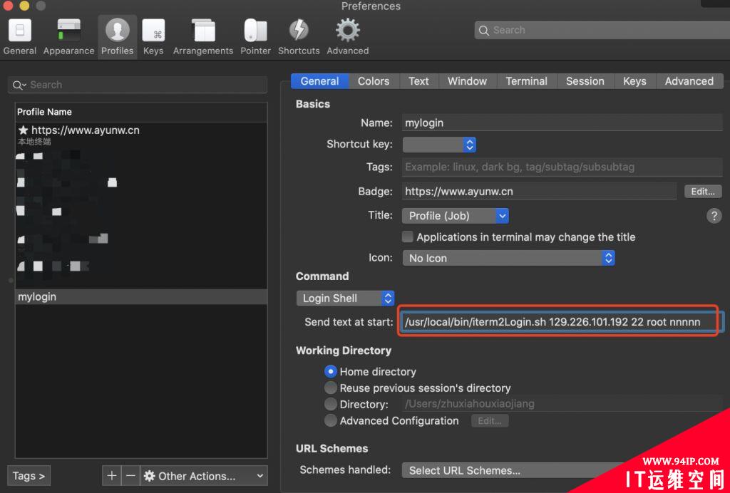This screenshot has height=493, width=730.
Task: Click the Profile Name column header
Action: pyautogui.click(x=141, y=112)
